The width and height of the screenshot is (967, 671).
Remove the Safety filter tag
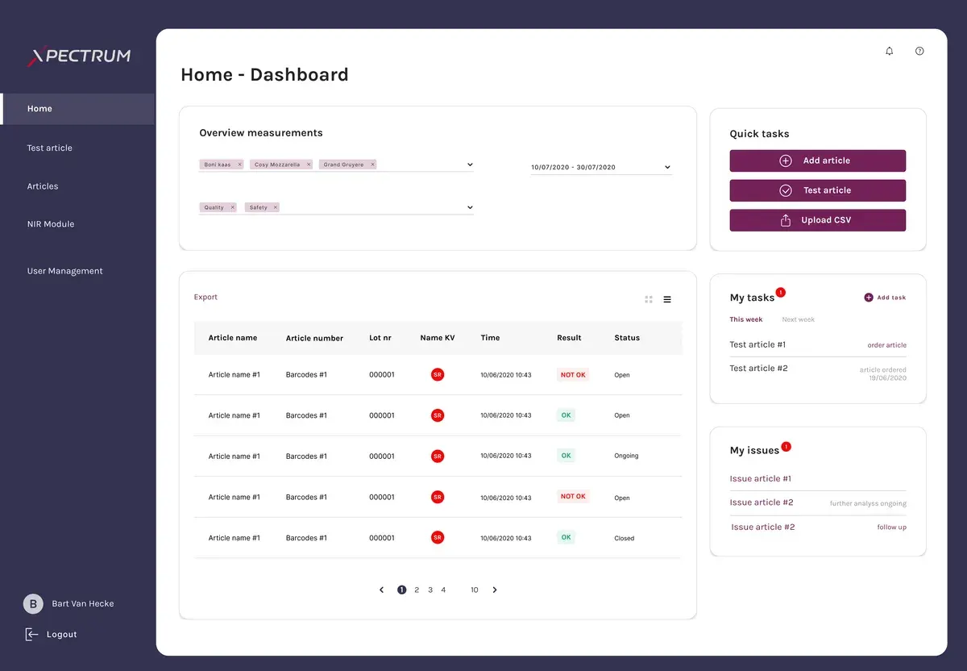(275, 207)
